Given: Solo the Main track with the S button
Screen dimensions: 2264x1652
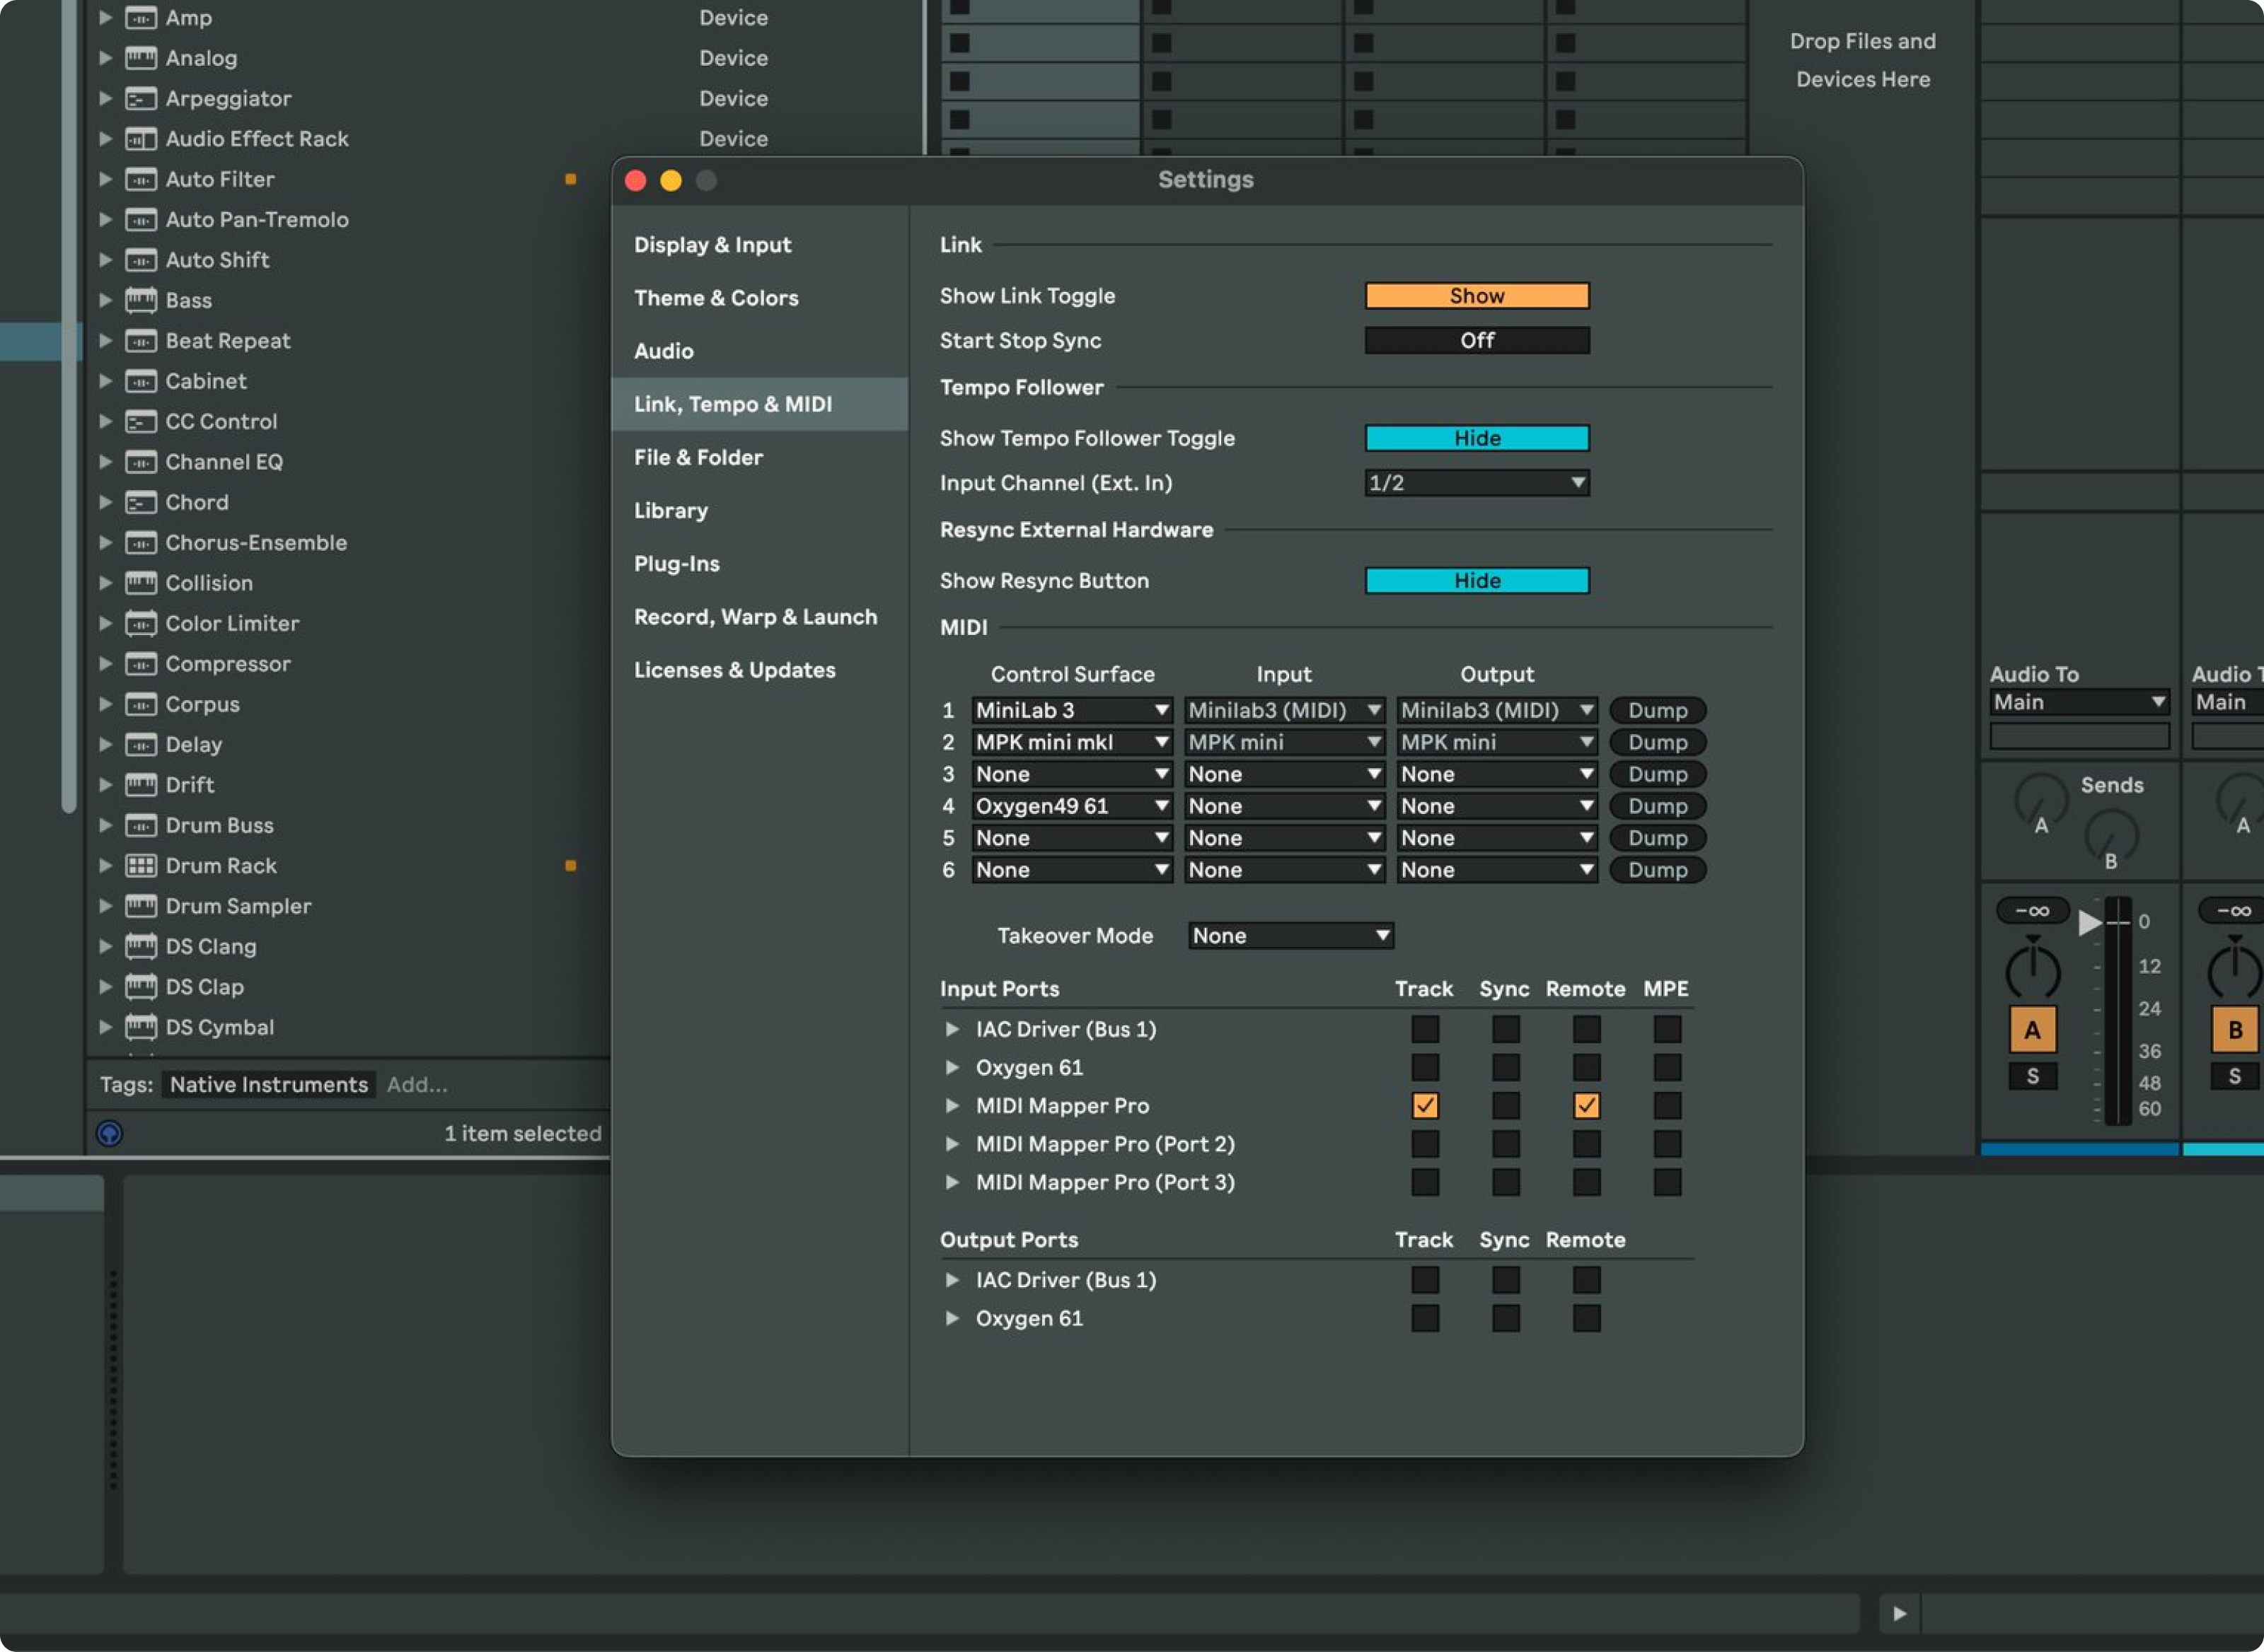Looking at the screenshot, I should pos(2032,1076).
